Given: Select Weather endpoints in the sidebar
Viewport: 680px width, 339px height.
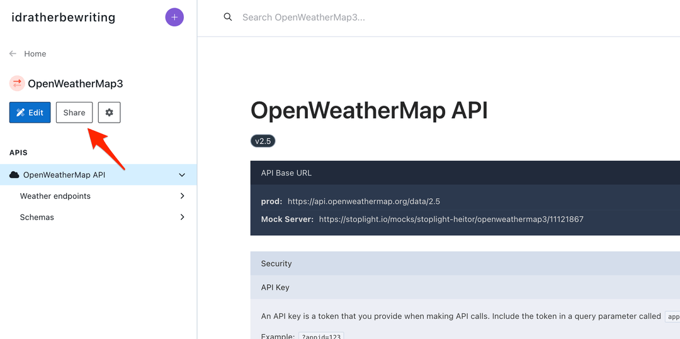Looking at the screenshot, I should (55, 196).
